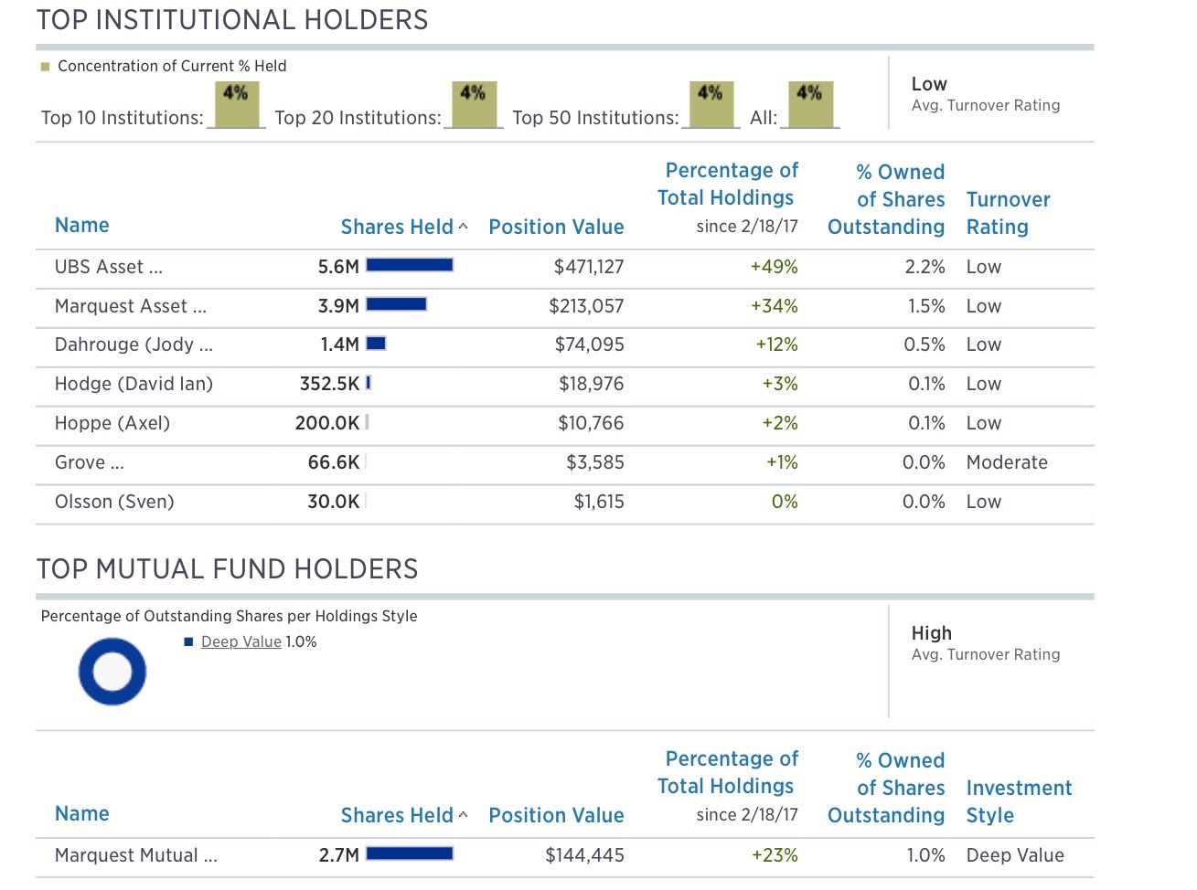The height and width of the screenshot is (890, 1197).
Task: Click the Deep Value legend color square
Action: 187,641
